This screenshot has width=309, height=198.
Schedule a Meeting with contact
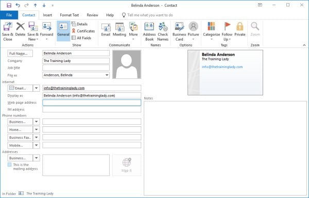coord(119,29)
